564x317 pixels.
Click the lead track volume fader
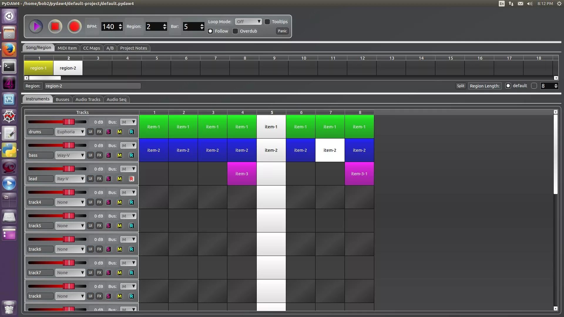click(69, 169)
